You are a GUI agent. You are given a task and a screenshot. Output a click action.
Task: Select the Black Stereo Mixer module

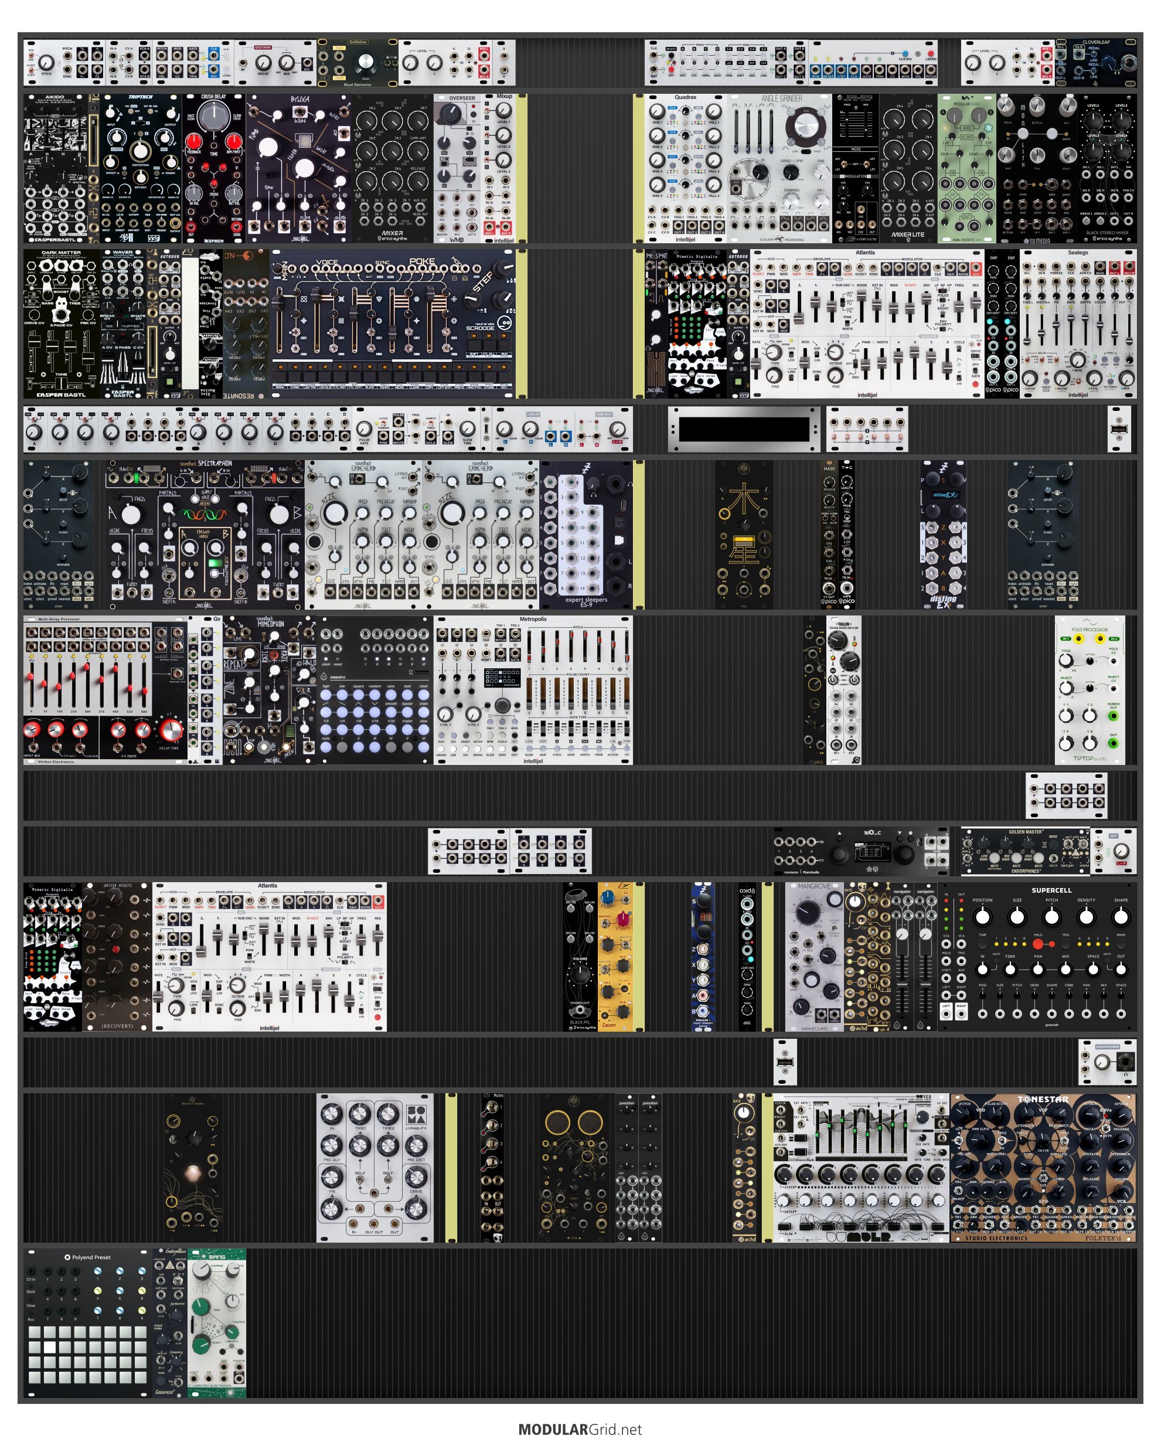1108,168
